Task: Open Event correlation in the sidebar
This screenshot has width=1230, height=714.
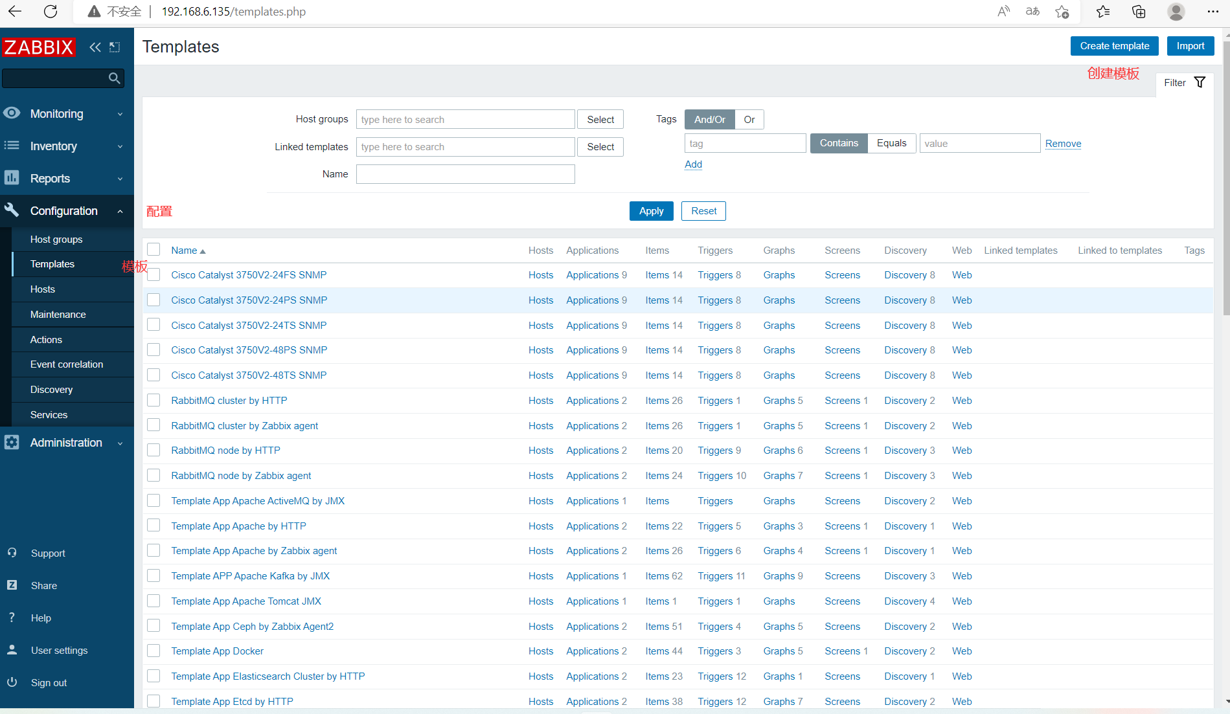Action: (x=67, y=364)
